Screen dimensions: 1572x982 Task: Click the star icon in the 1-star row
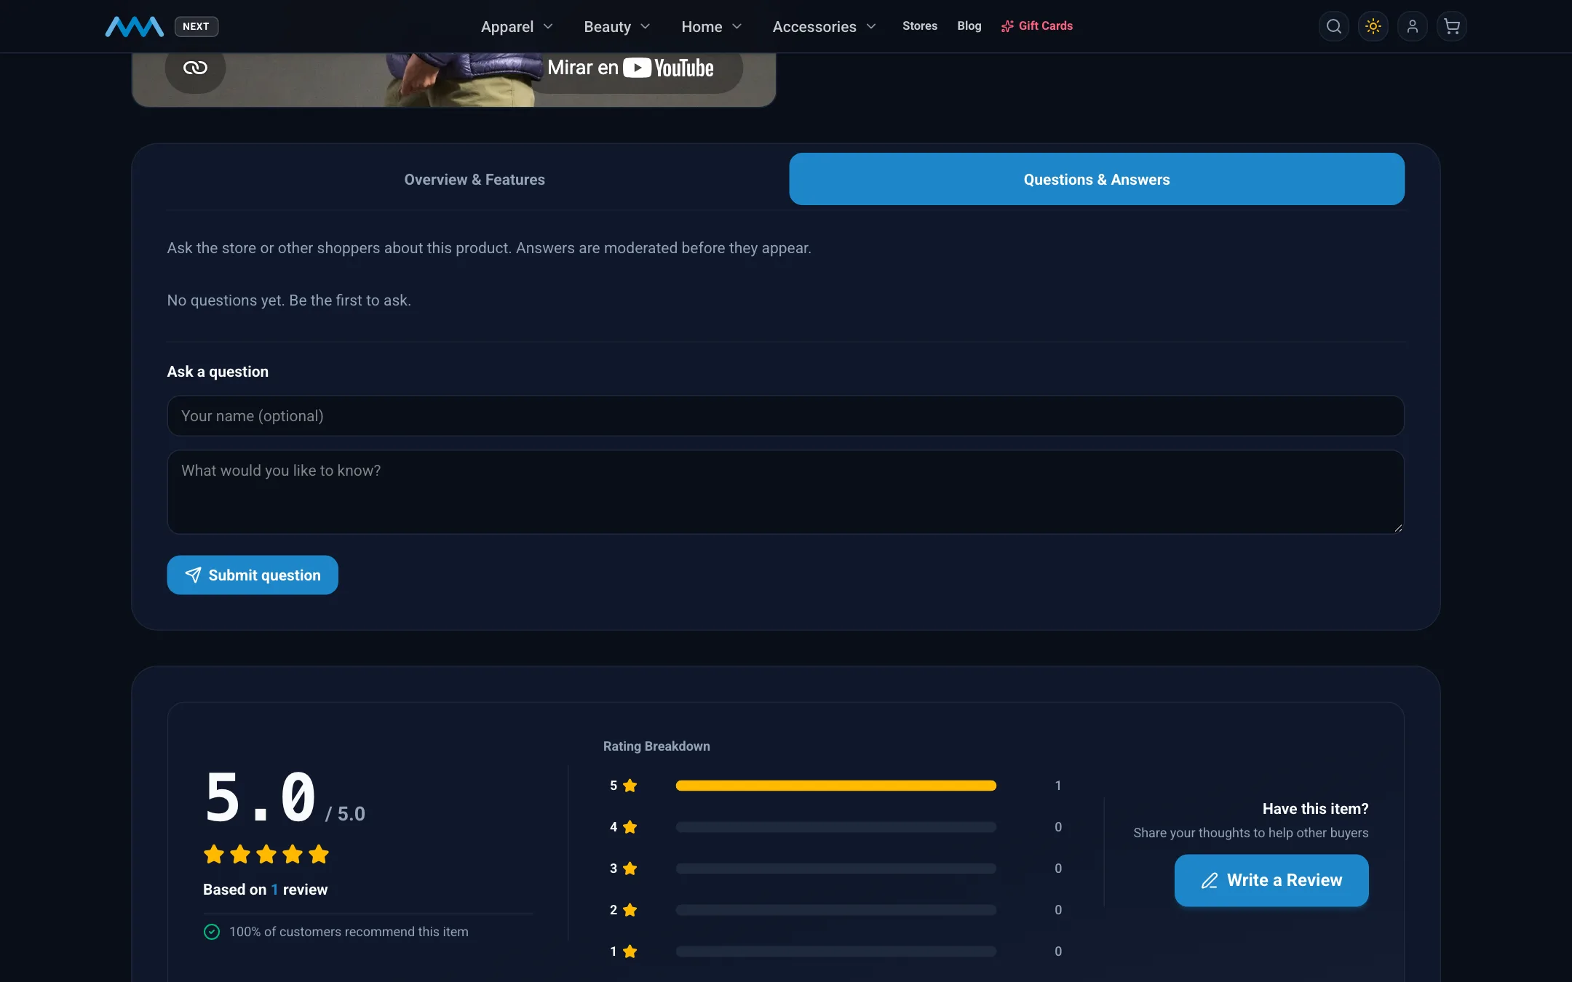tap(630, 951)
